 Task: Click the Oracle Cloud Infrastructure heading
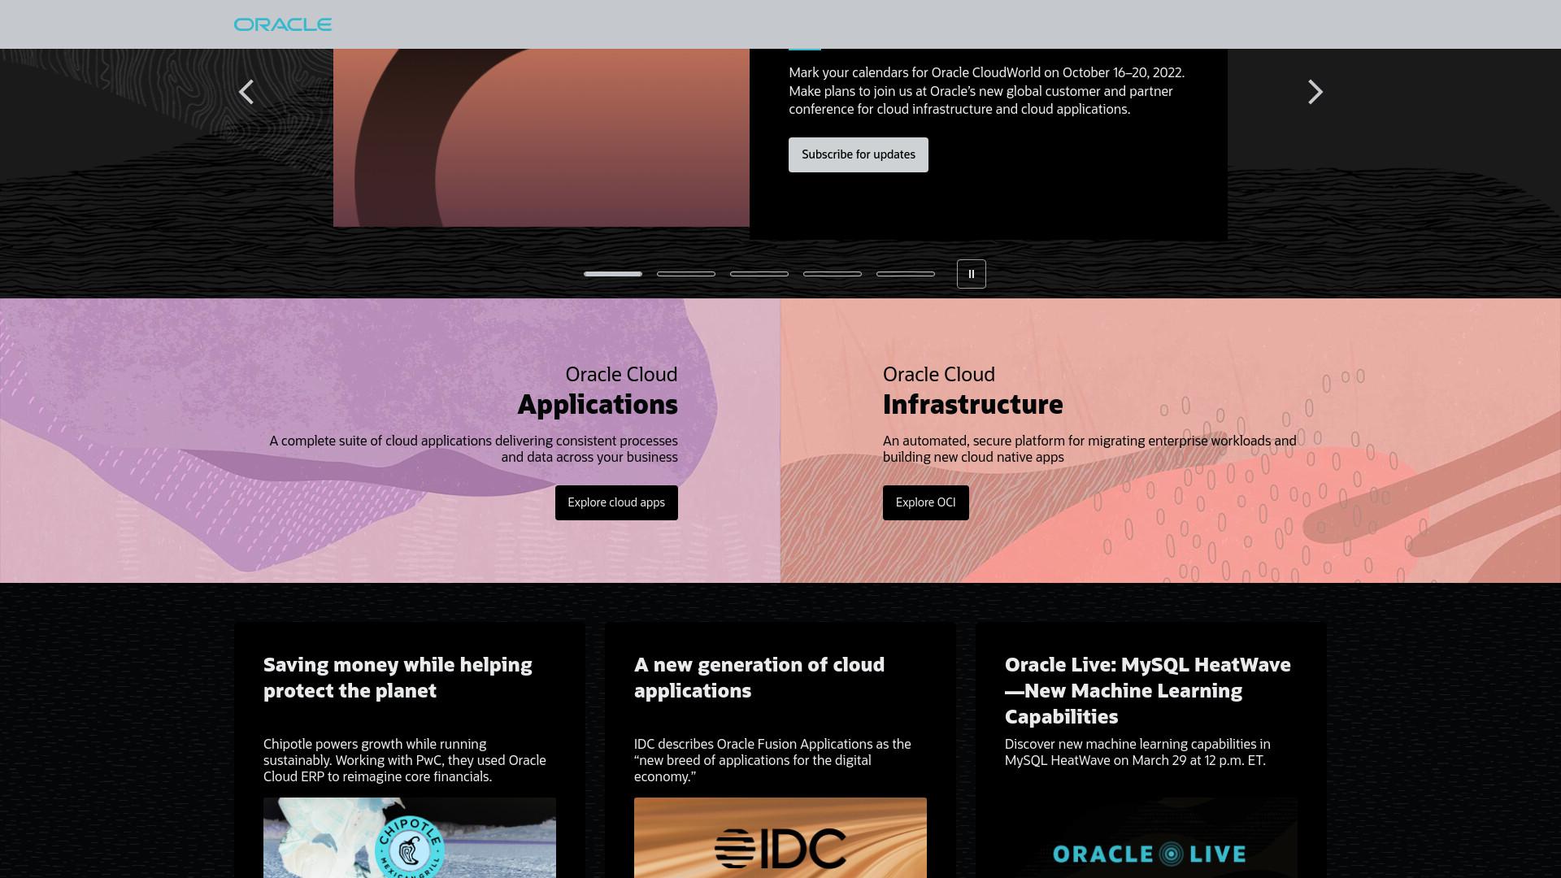(x=973, y=391)
